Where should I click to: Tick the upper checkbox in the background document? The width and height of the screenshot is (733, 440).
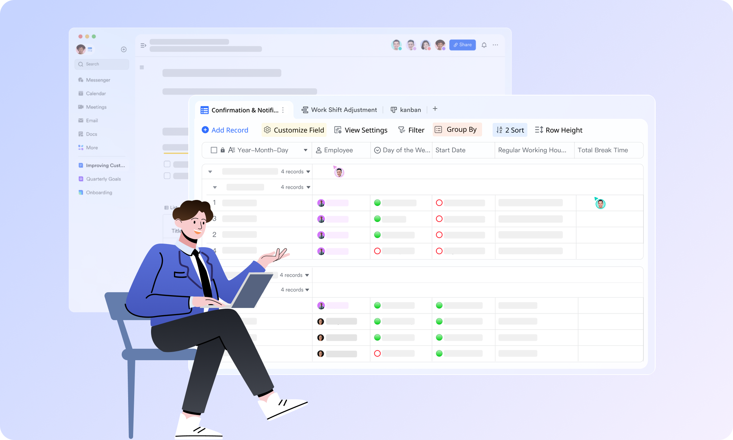click(x=167, y=164)
